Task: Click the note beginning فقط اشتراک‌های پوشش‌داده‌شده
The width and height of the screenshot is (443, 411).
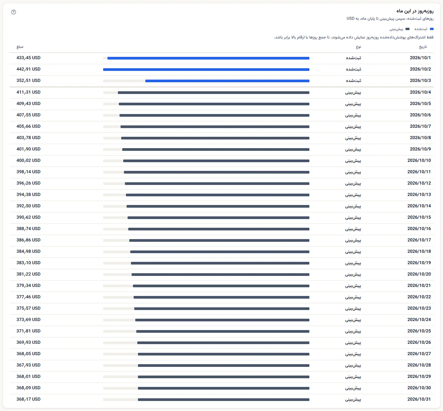Action: click(x=354, y=37)
